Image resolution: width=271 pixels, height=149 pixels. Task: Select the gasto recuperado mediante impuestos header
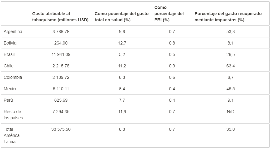click(x=228, y=17)
